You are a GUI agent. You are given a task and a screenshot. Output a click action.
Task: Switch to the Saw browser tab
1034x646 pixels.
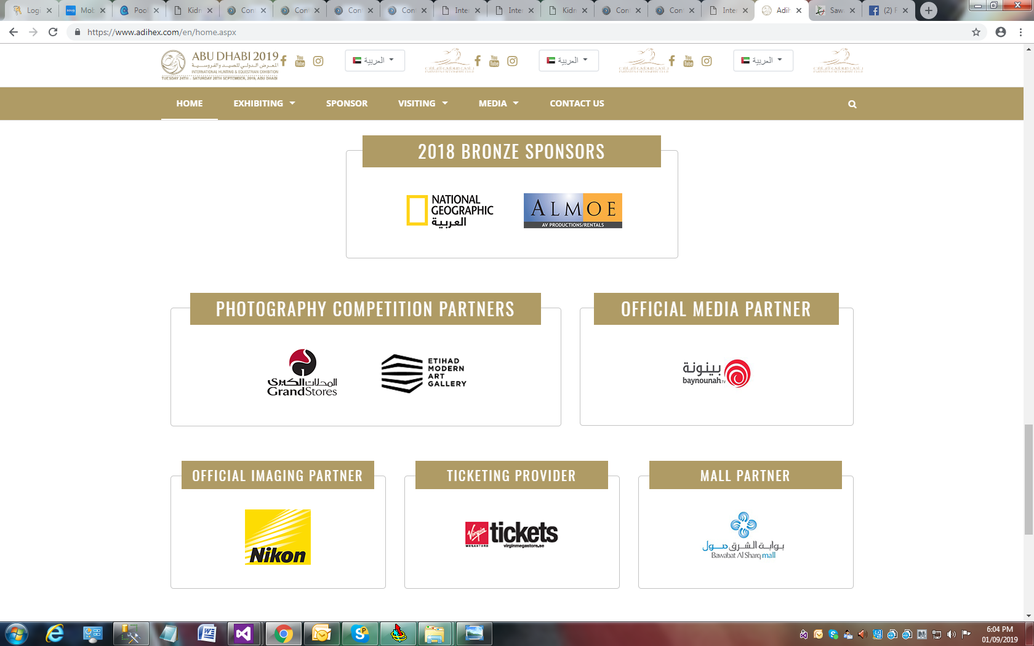834,10
